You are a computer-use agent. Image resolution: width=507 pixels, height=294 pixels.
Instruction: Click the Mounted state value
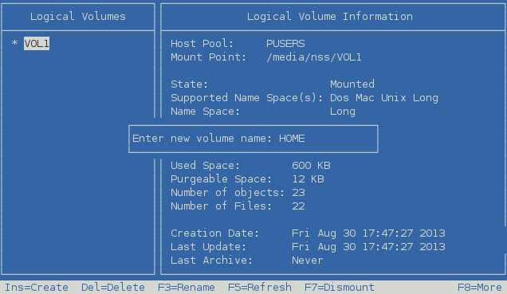pyautogui.click(x=352, y=84)
